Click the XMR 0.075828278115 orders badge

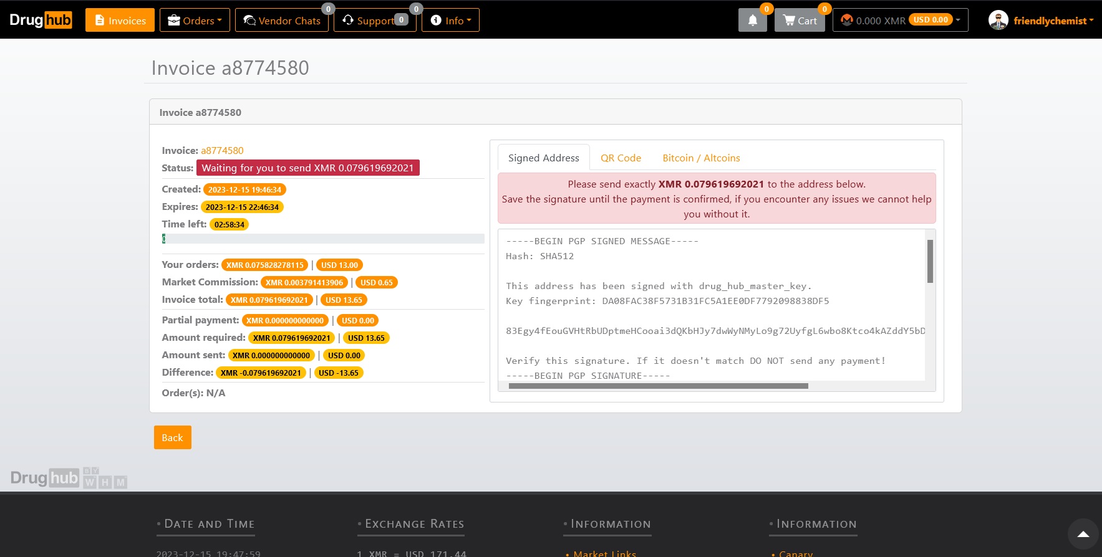click(264, 265)
